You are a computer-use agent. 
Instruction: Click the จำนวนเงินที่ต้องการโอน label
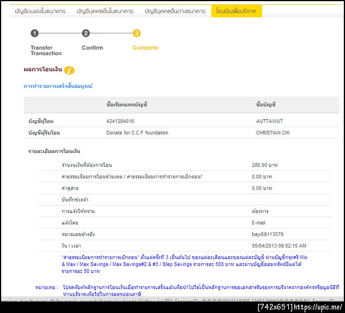(x=87, y=165)
